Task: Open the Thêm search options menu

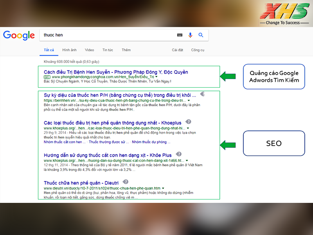Action: pyautogui.click(x=126, y=50)
